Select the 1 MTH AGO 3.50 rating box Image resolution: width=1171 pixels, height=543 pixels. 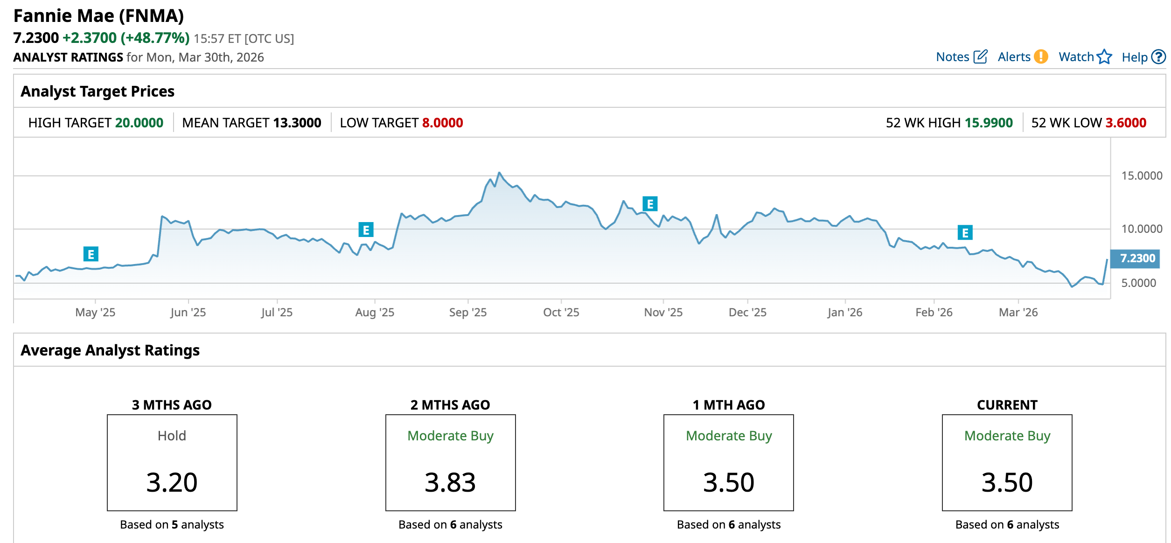728,462
